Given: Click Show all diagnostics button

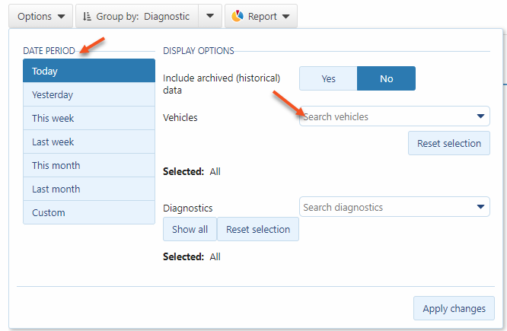Looking at the screenshot, I should (x=190, y=229).
